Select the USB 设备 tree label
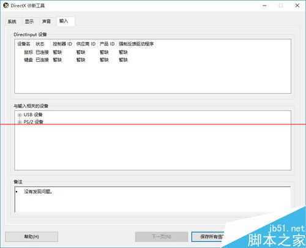306x248 pixels. click(x=33, y=115)
